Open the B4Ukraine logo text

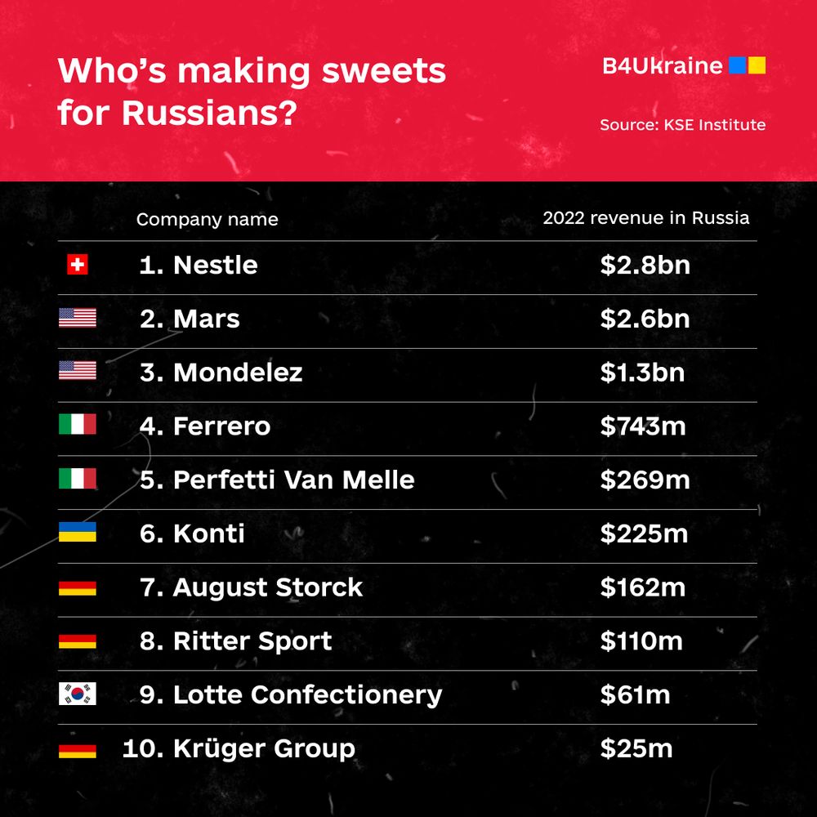point(662,66)
